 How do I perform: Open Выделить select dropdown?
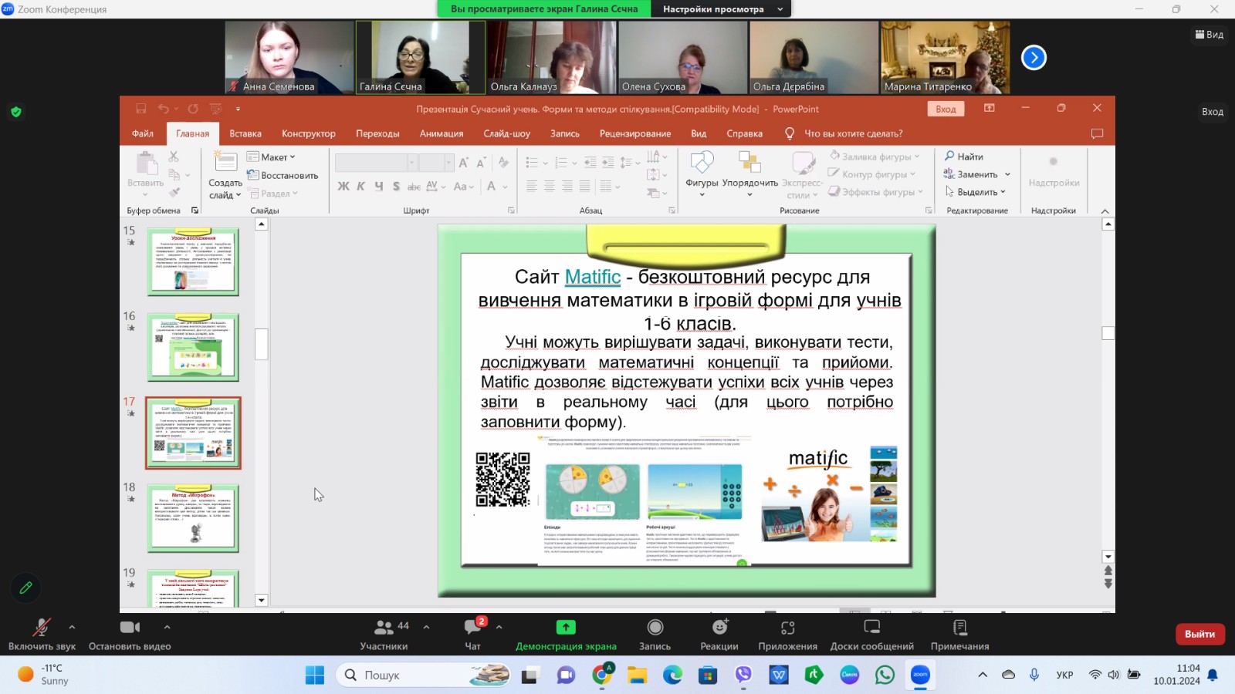(975, 192)
